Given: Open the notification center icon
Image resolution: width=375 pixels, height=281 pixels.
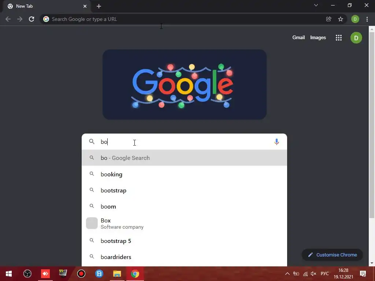Looking at the screenshot, I should point(363,274).
